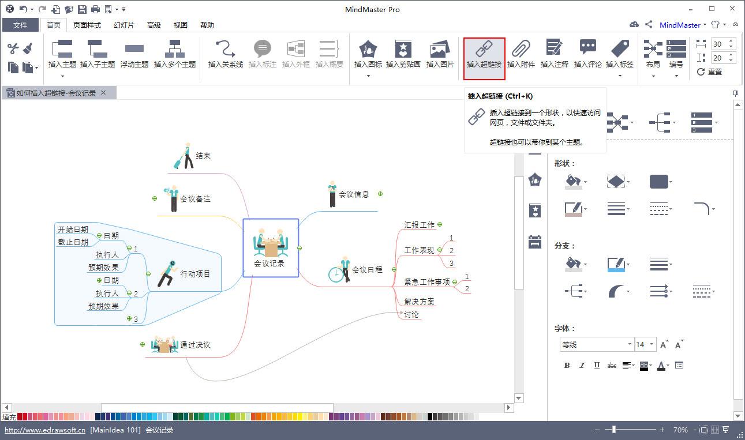Toggle italic text in the font panel

point(582,365)
